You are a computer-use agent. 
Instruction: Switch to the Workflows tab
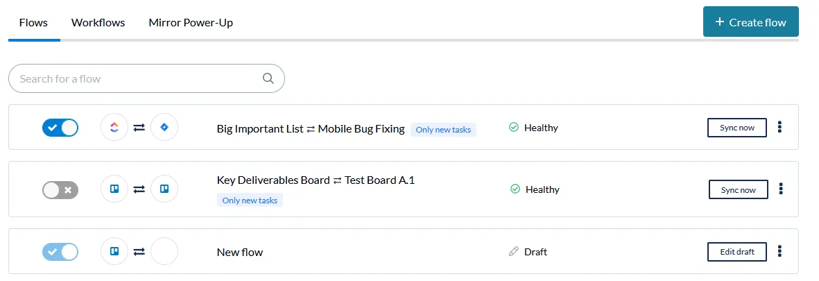(x=98, y=23)
